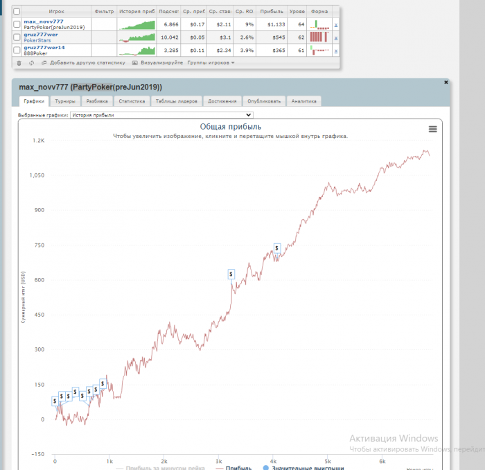Toggle the select-all checkbox in table header

click(x=17, y=12)
